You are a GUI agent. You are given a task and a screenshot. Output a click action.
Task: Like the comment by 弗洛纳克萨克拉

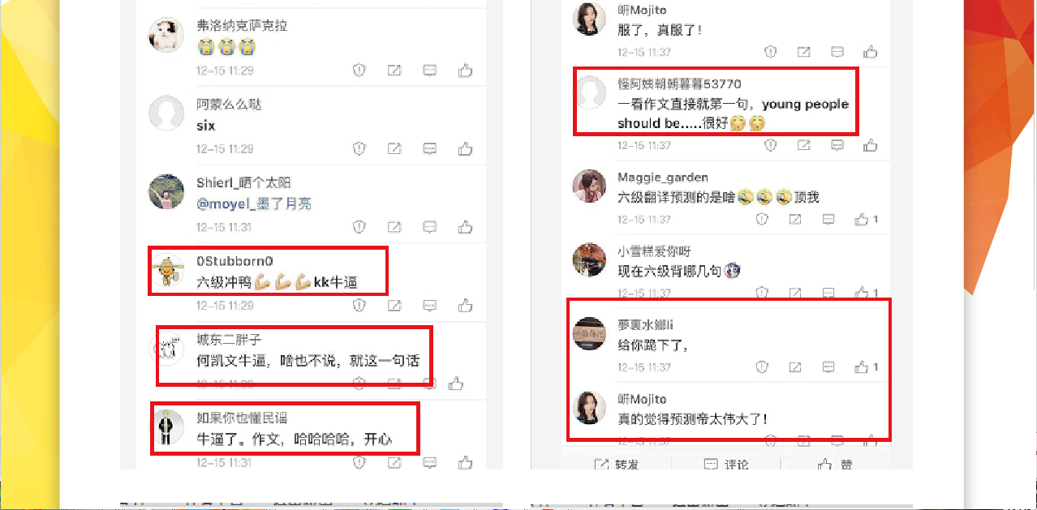pyautogui.click(x=465, y=71)
